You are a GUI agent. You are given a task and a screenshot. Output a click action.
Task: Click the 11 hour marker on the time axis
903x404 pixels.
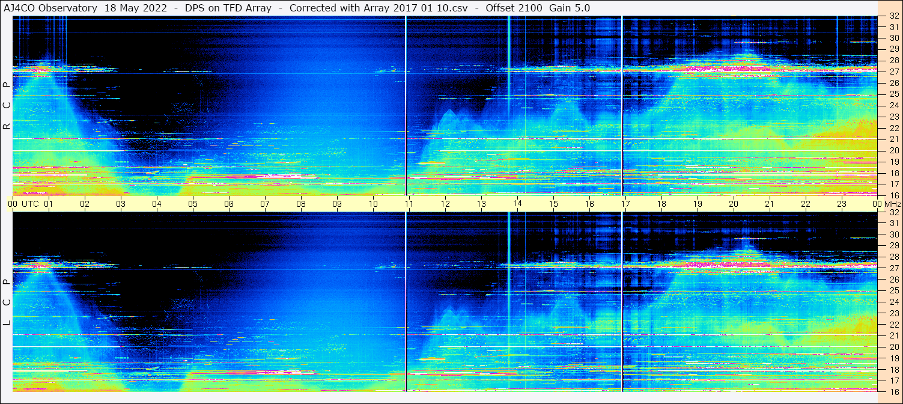409,204
